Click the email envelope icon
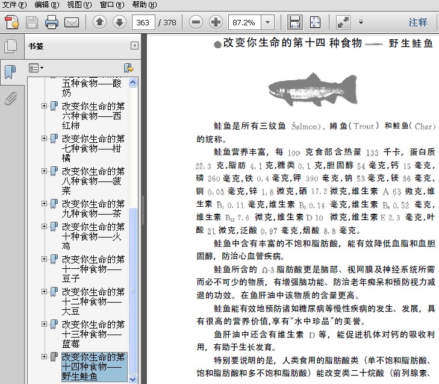 pos(72,23)
